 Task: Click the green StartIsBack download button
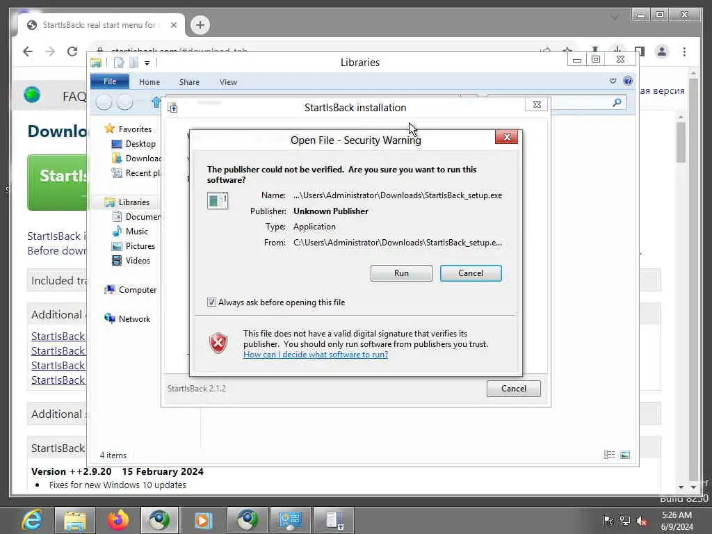click(x=57, y=183)
